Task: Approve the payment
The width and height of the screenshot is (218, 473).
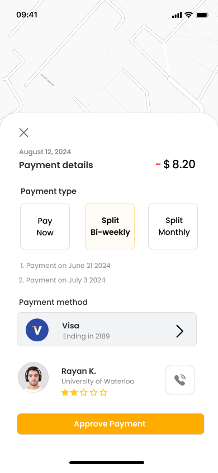Action: 110,424
